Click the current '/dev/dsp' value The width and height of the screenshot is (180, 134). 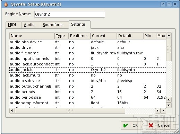(98, 81)
